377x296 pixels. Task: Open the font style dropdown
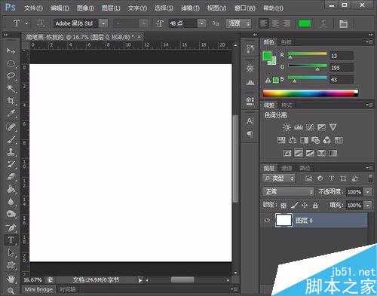144,23
